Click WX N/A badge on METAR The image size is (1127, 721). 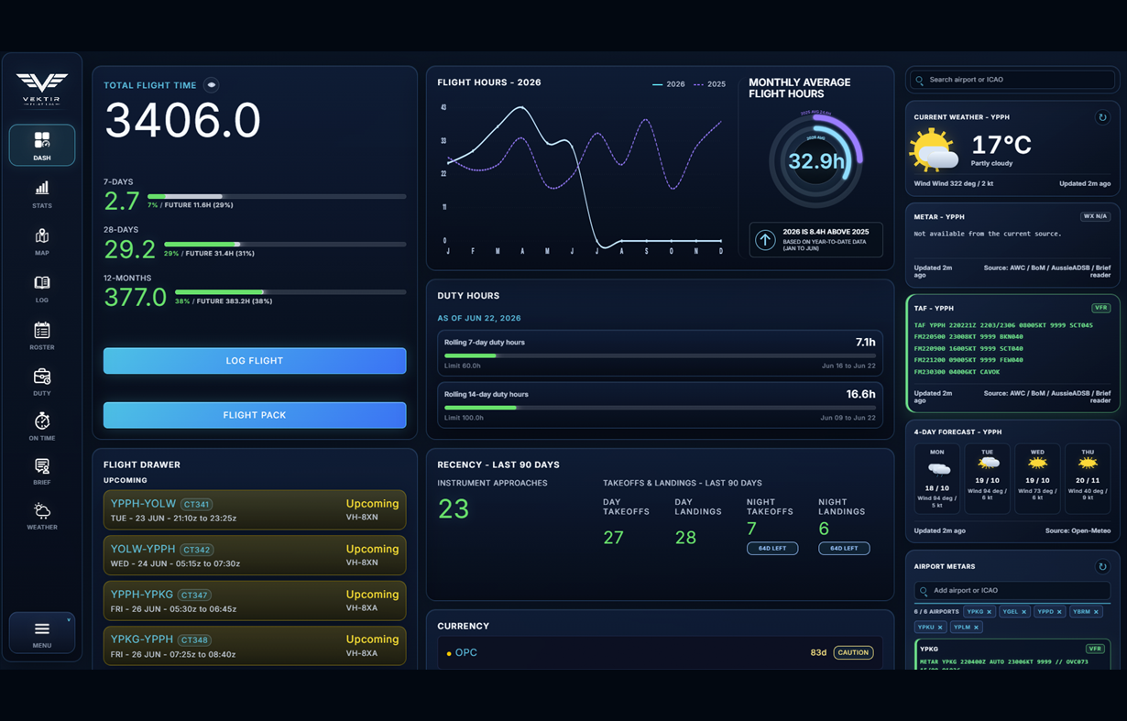click(x=1095, y=217)
